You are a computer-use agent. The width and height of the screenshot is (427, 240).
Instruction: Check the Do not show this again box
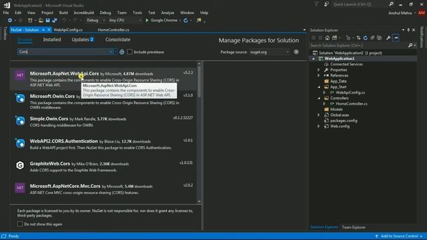[x=20, y=224]
